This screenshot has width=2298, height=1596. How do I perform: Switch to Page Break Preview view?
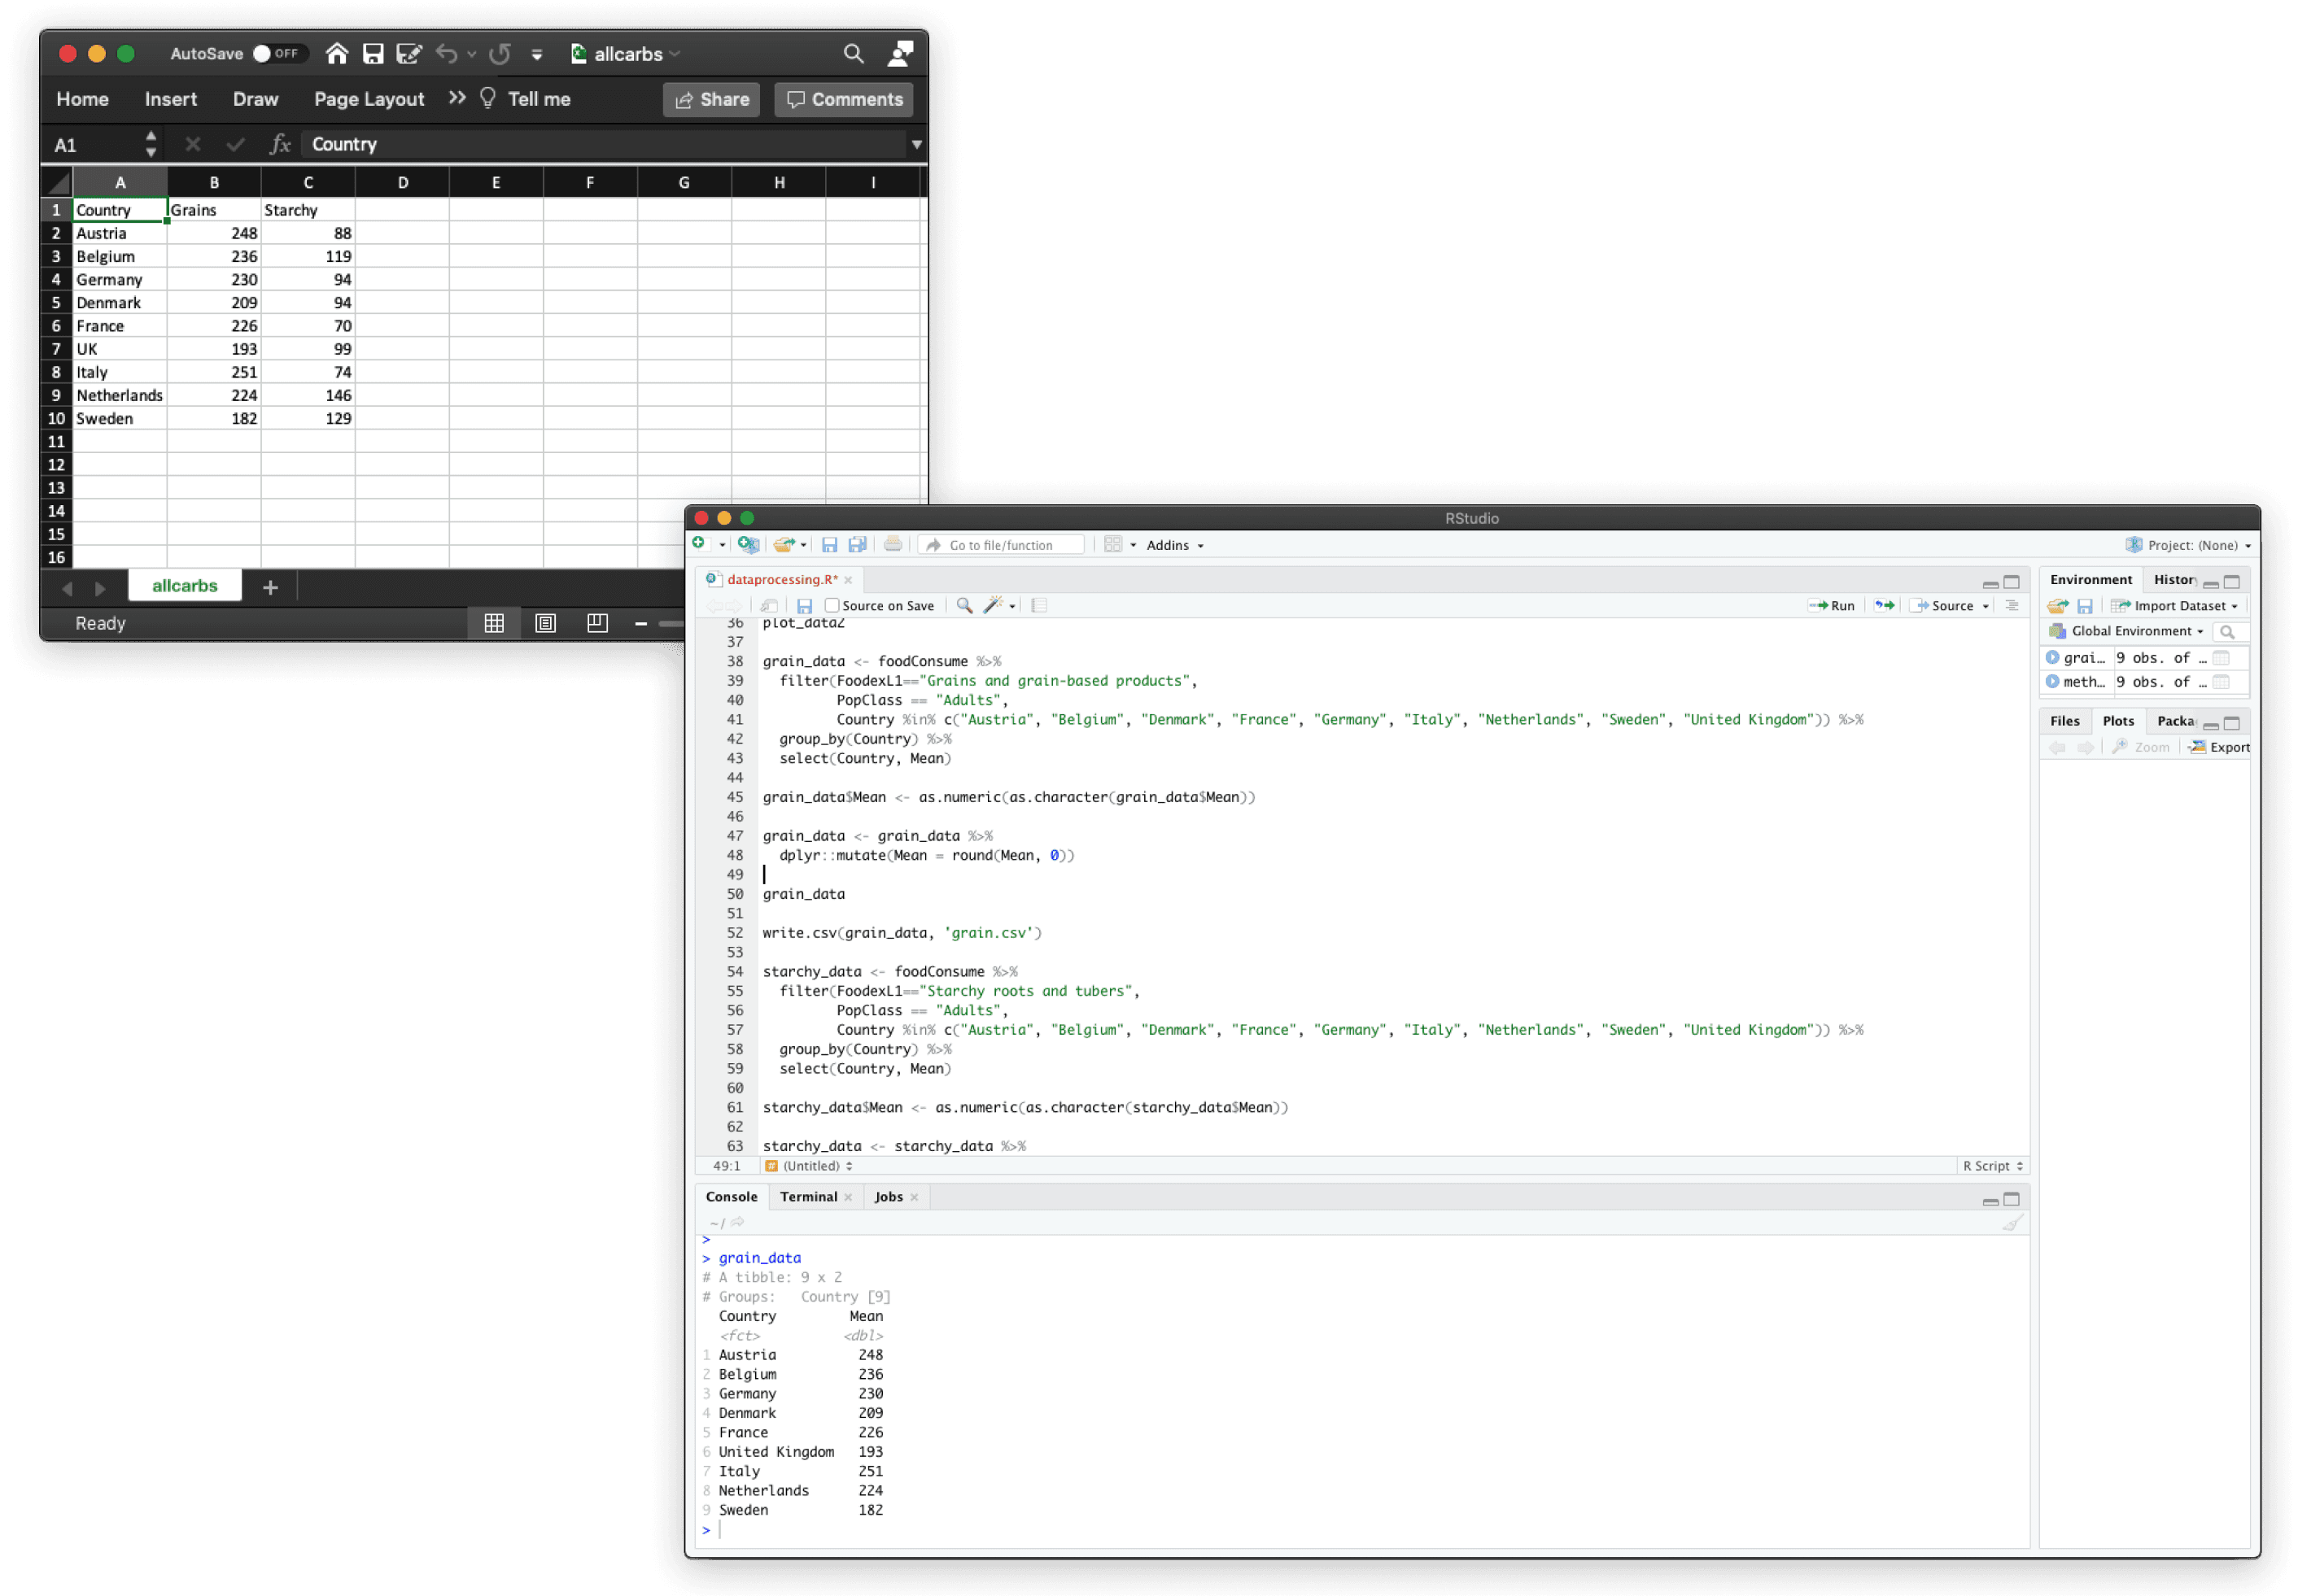click(x=597, y=623)
